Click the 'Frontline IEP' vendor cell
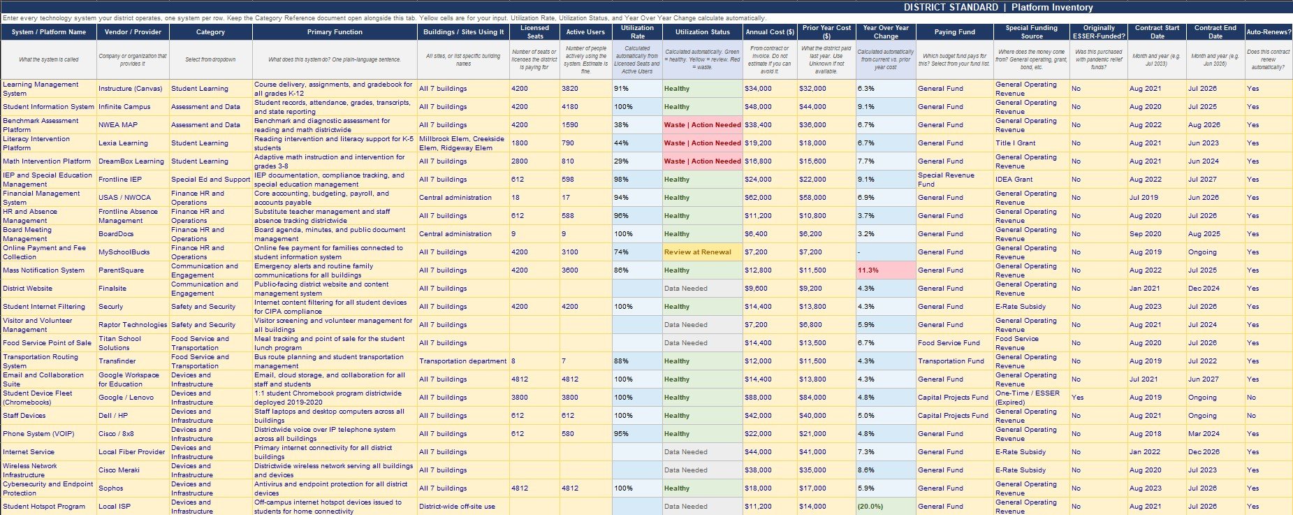This screenshot has height=515, width=1293. pos(133,180)
